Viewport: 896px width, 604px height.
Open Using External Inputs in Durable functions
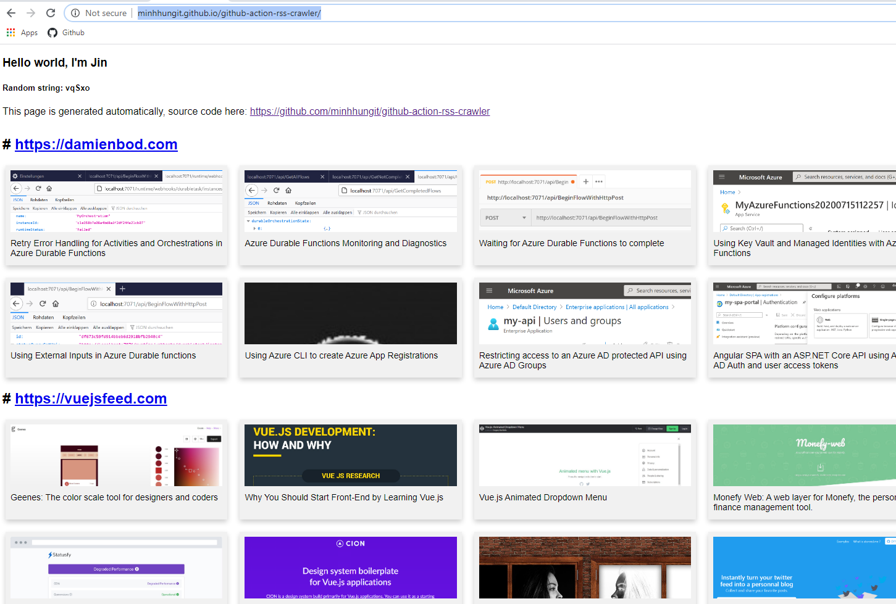(x=103, y=355)
